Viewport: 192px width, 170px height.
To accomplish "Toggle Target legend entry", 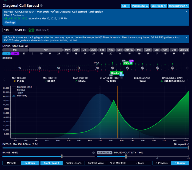I will pyautogui.click(x=17, y=93).
